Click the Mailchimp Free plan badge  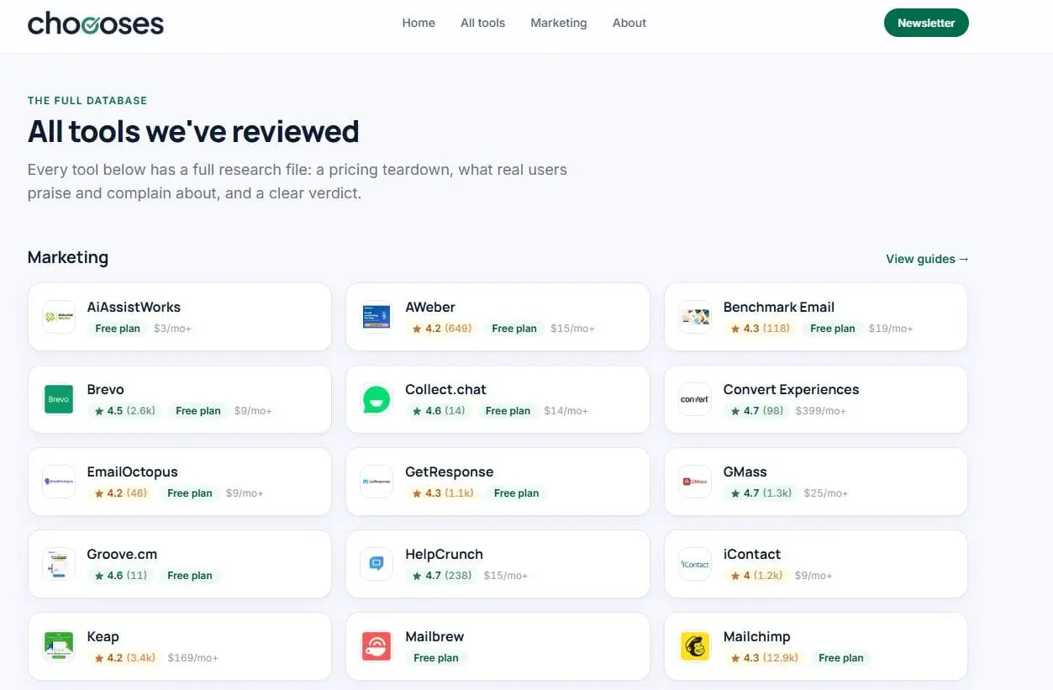tap(841, 658)
